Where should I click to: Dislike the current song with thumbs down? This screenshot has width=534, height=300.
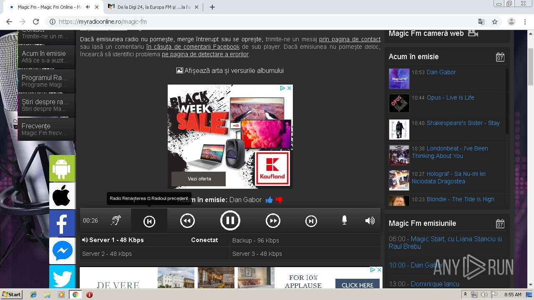[279, 200]
